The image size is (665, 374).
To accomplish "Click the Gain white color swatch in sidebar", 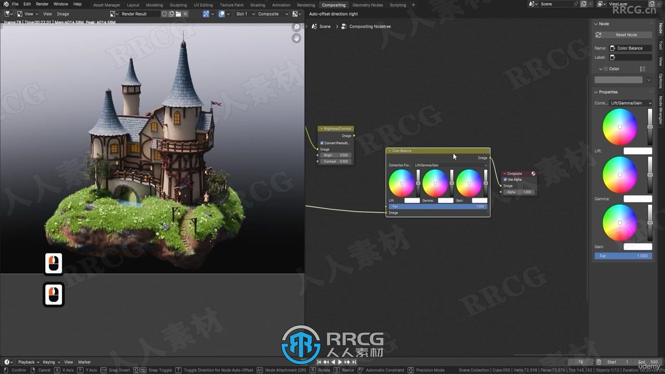I will (638, 247).
